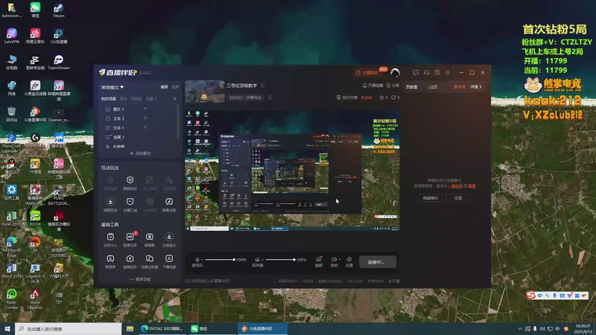Click the headset support icon in title bar

[426, 72]
